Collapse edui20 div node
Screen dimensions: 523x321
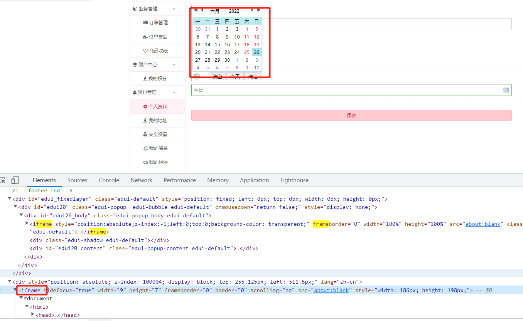click(x=15, y=207)
